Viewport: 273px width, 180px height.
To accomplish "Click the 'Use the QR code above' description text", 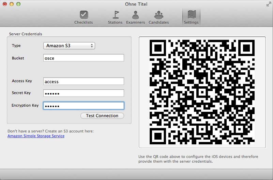I will click(x=198, y=159).
